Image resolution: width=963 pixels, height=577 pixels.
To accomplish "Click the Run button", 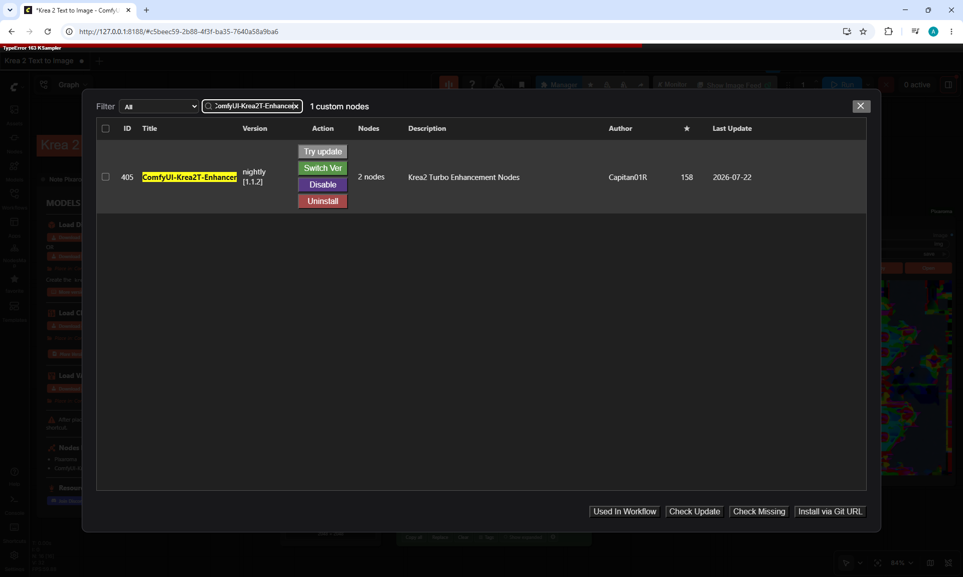I will tap(843, 85).
